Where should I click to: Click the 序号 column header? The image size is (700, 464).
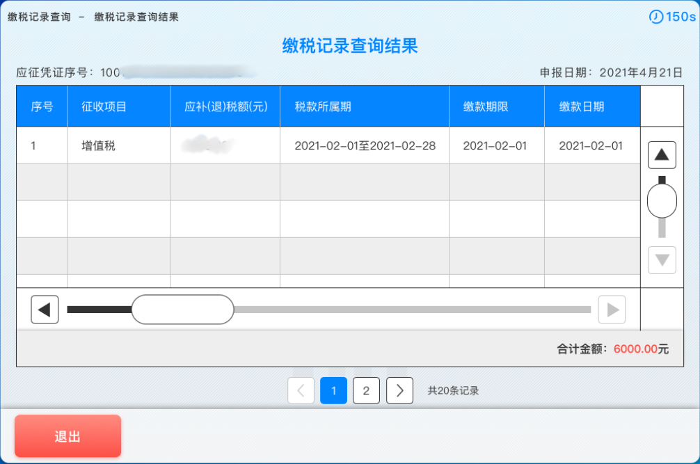coord(42,105)
